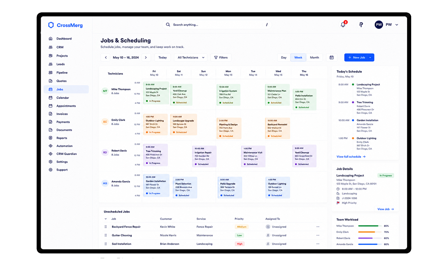Click the Today button

point(162,58)
